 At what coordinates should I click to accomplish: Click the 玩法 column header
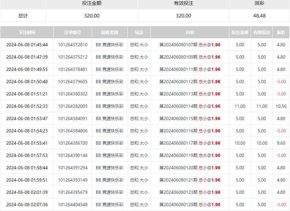pyautogui.click(x=139, y=32)
